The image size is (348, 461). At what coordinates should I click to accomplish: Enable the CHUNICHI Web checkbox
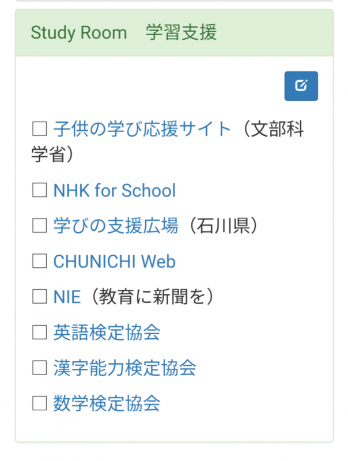[39, 262]
